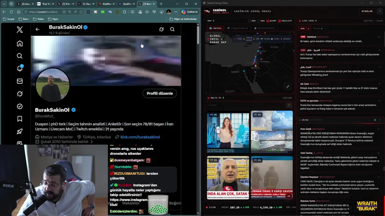
Task: Click the green grid icon in the ekrem panel
Action: tap(375, 120)
